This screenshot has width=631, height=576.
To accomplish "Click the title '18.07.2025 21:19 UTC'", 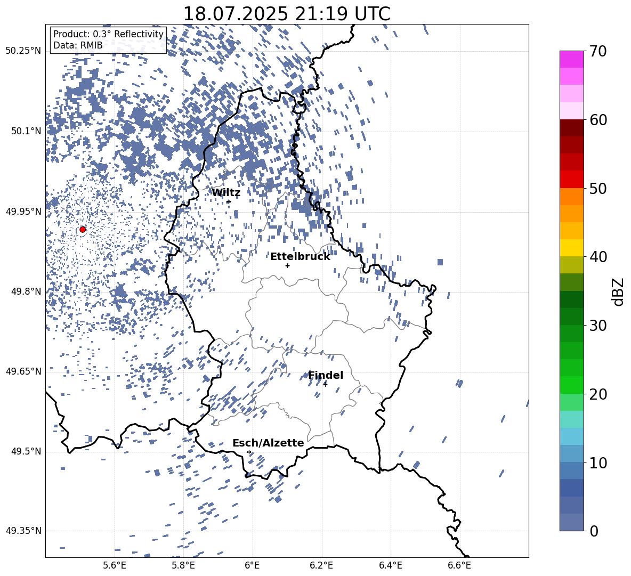I will [287, 14].
